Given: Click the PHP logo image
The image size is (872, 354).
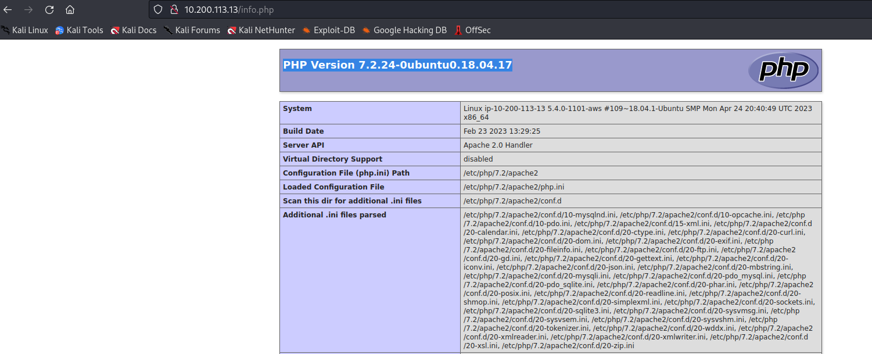Looking at the screenshot, I should click(783, 70).
